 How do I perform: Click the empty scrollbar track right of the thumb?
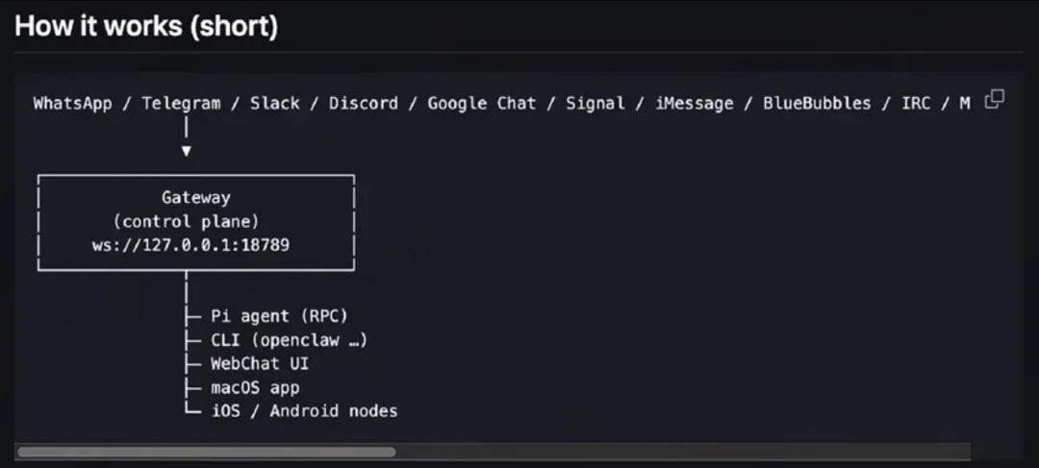[x=673, y=452]
